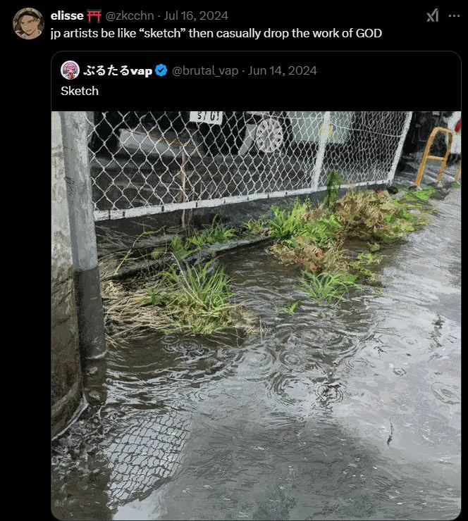
Task: Open the Grok explain icon
Action: pyautogui.click(x=432, y=15)
